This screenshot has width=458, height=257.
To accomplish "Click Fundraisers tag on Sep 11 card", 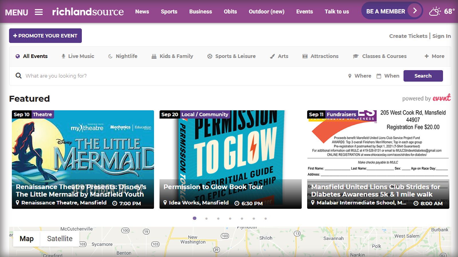I will (341, 115).
